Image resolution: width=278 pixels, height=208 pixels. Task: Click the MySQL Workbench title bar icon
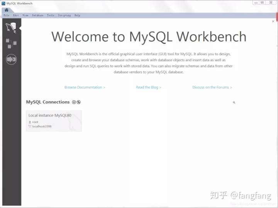(3, 3)
